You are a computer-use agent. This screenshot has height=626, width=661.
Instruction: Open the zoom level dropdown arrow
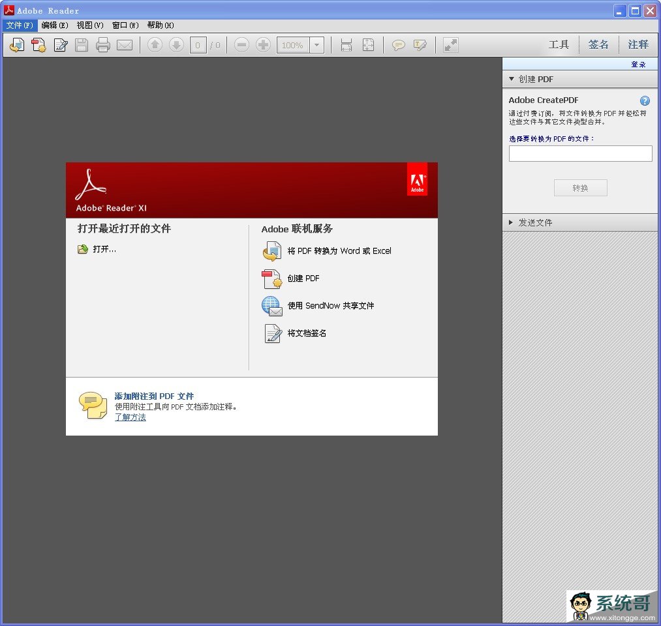click(x=317, y=45)
